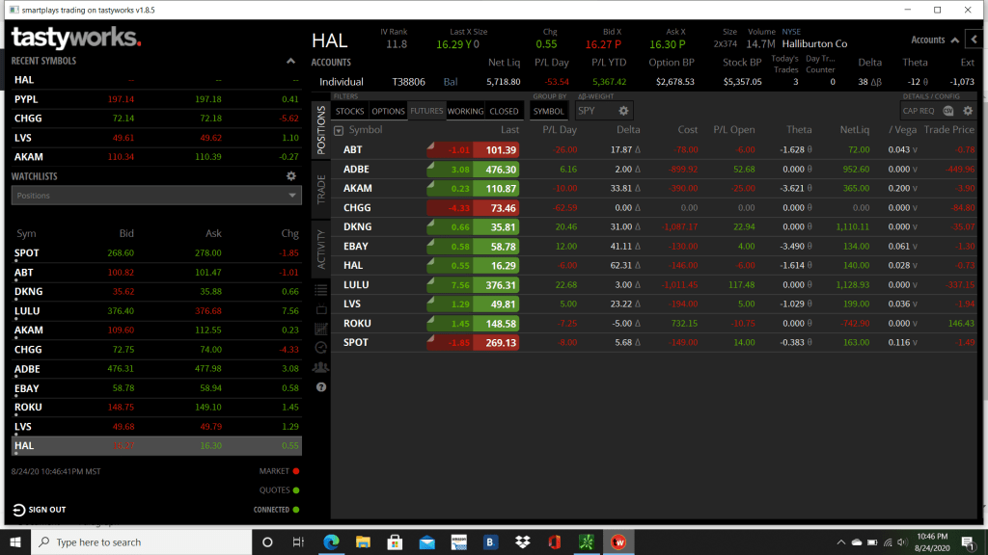
Task: Toggle the Stocks filter
Action: pyautogui.click(x=349, y=111)
